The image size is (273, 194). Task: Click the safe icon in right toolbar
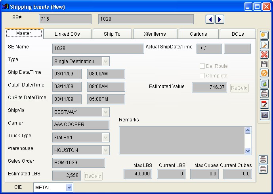pos(264,115)
